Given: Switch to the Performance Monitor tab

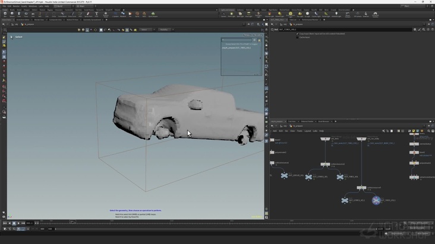Looking at the screenshot, I should point(310,20).
